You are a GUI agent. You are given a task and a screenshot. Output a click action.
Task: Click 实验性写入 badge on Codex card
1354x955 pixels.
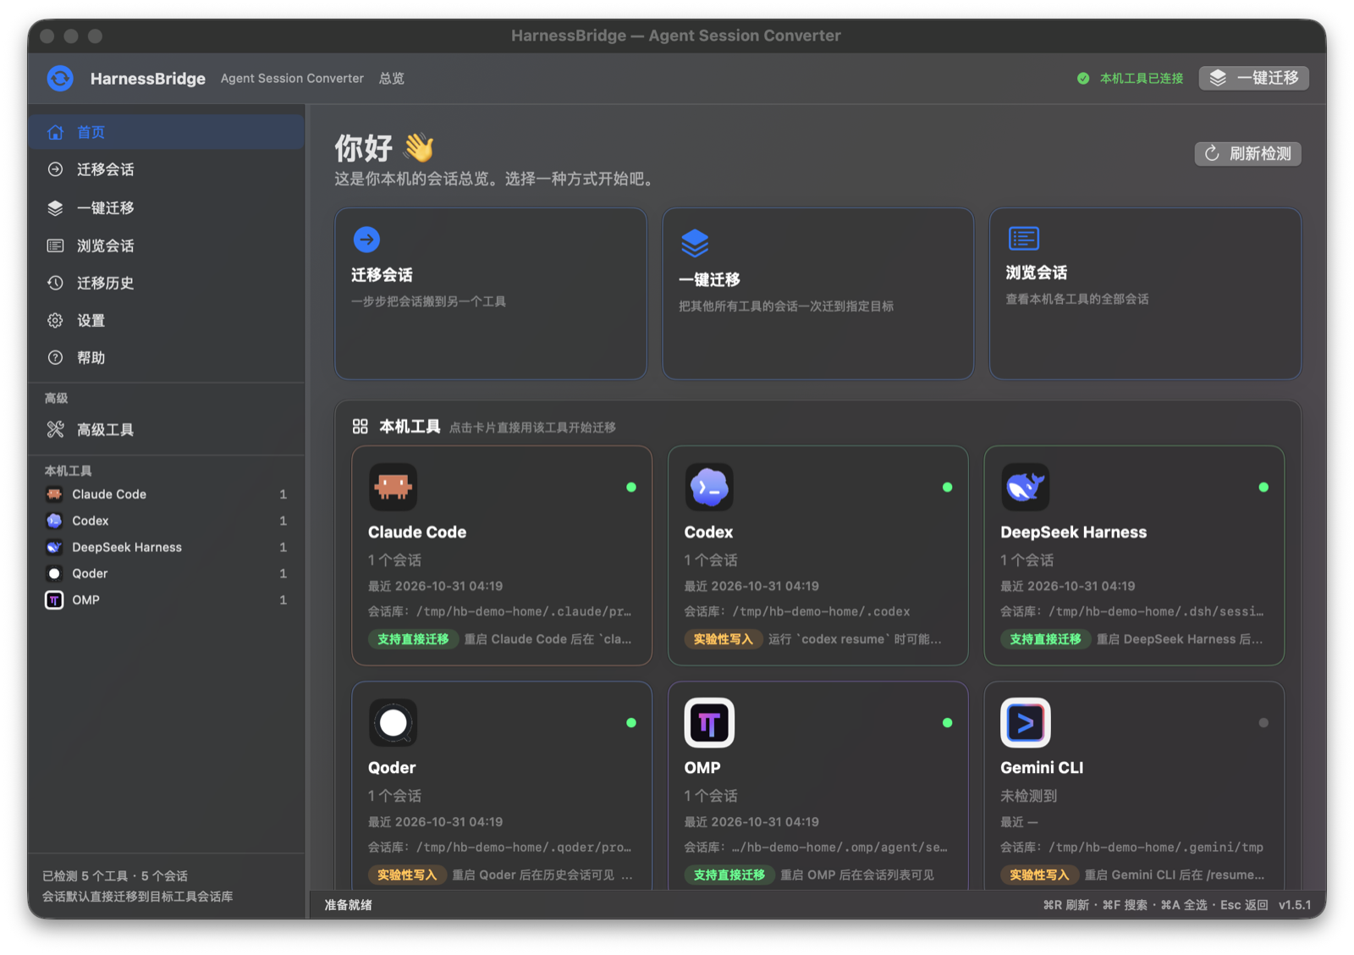pyautogui.click(x=724, y=639)
